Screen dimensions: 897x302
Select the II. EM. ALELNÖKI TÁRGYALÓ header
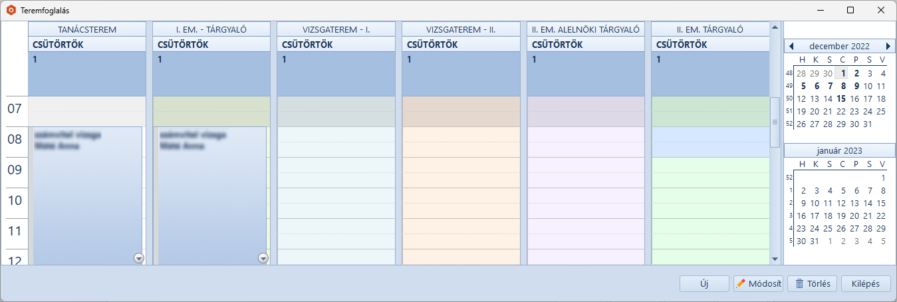tap(585, 29)
